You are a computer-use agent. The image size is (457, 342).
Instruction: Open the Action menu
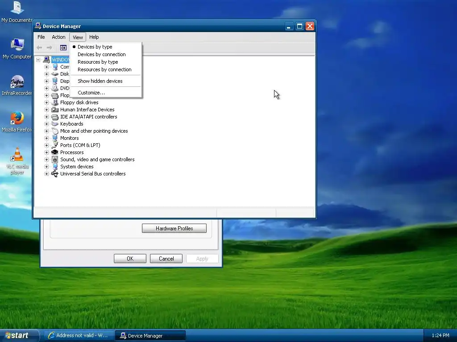(58, 37)
